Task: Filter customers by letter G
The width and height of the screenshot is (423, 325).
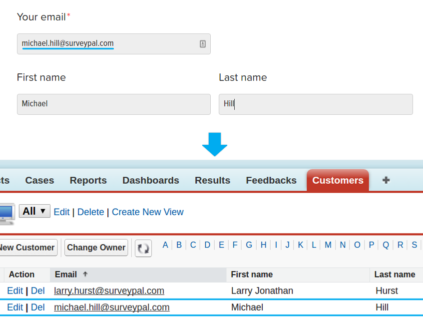Action: tap(249, 245)
